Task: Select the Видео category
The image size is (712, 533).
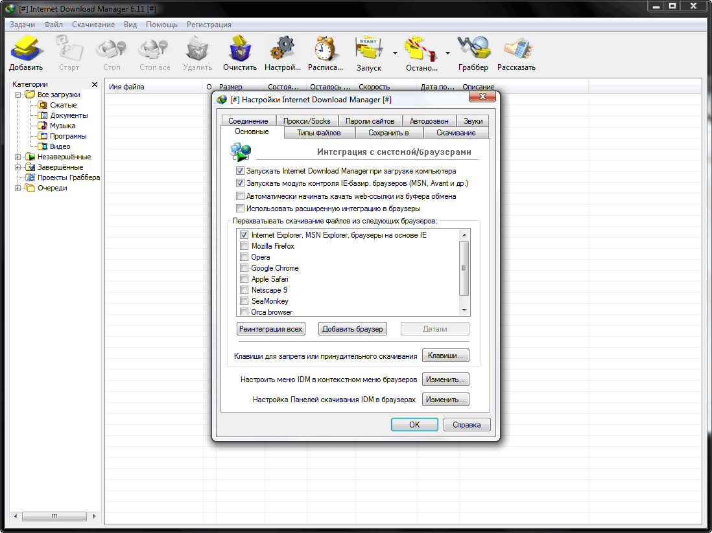Action: pyautogui.click(x=60, y=146)
